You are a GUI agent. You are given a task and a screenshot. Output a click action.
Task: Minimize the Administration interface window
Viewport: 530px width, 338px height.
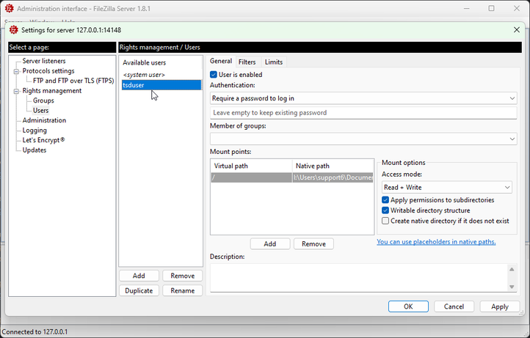point(467,9)
